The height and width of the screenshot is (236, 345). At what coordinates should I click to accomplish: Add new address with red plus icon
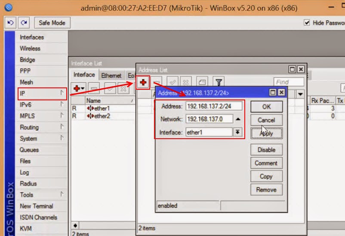tap(143, 82)
